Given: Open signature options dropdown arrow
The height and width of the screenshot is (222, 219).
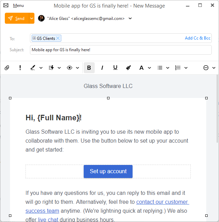Looking at the screenshot, I should pyautogui.click(x=41, y=68).
